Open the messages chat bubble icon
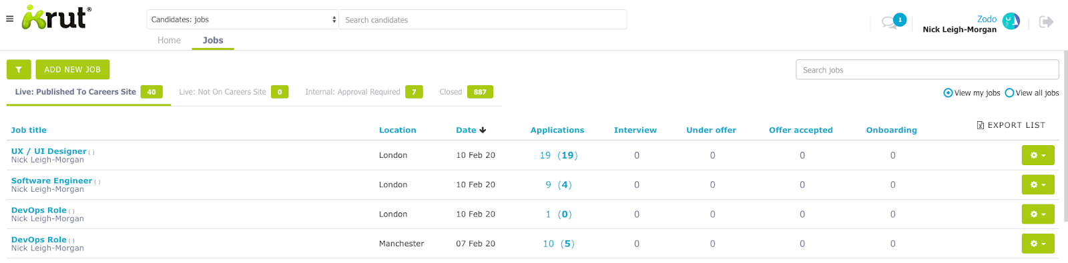The image size is (1068, 263). click(888, 23)
